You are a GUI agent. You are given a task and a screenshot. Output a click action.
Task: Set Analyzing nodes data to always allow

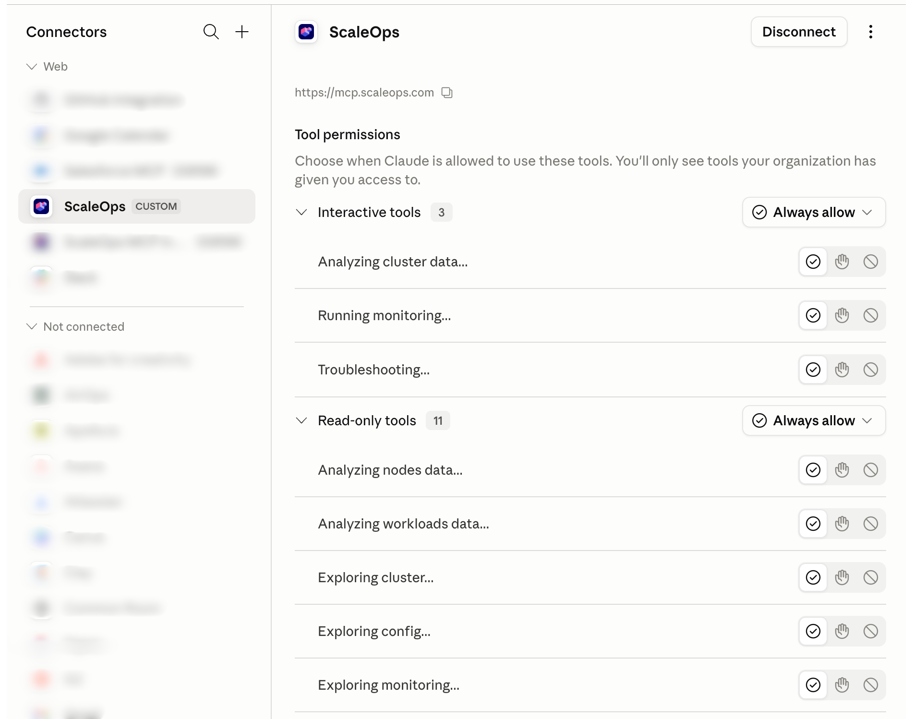(813, 470)
